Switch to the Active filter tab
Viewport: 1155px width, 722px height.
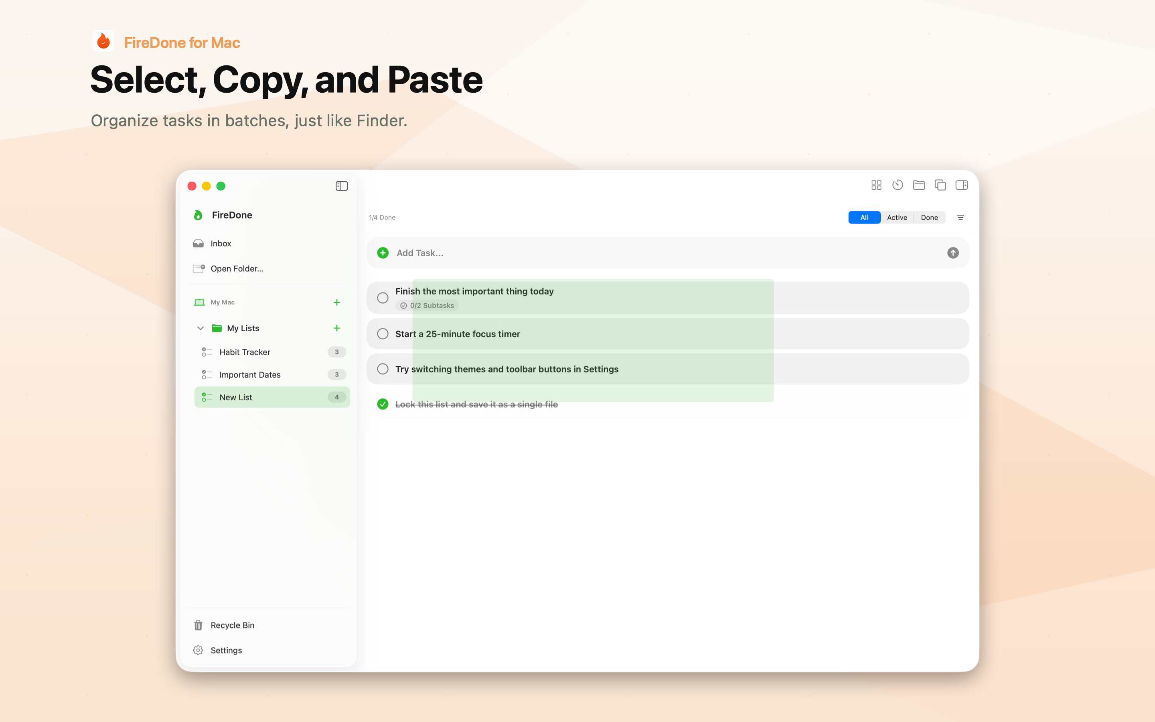[x=897, y=218]
